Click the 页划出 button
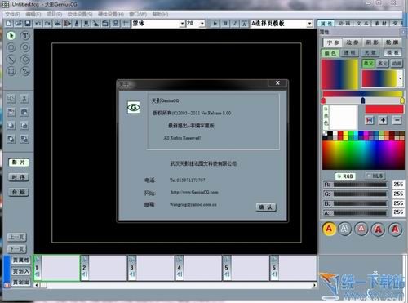The width and height of the screenshot is (408, 303). (x=21, y=283)
